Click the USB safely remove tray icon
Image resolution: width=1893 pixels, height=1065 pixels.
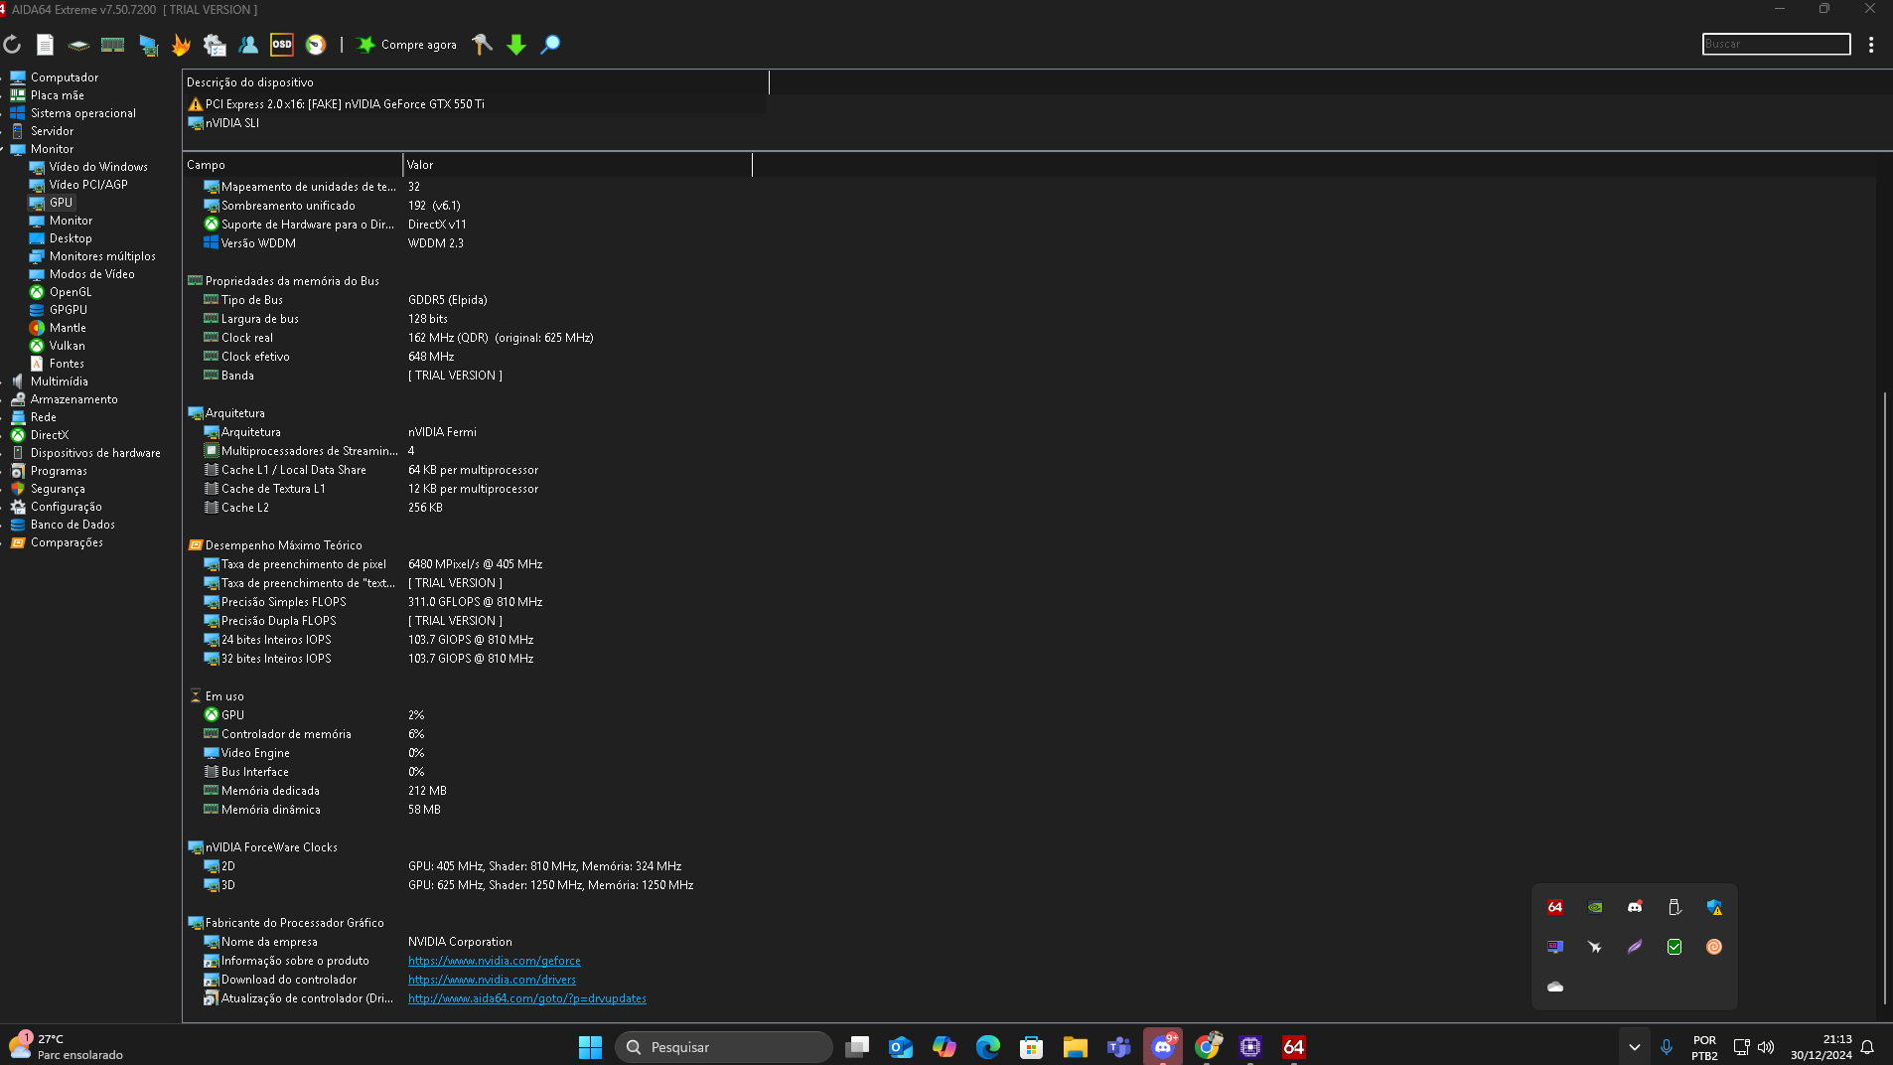click(x=1675, y=907)
